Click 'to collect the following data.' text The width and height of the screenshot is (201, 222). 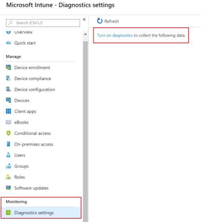(160, 35)
